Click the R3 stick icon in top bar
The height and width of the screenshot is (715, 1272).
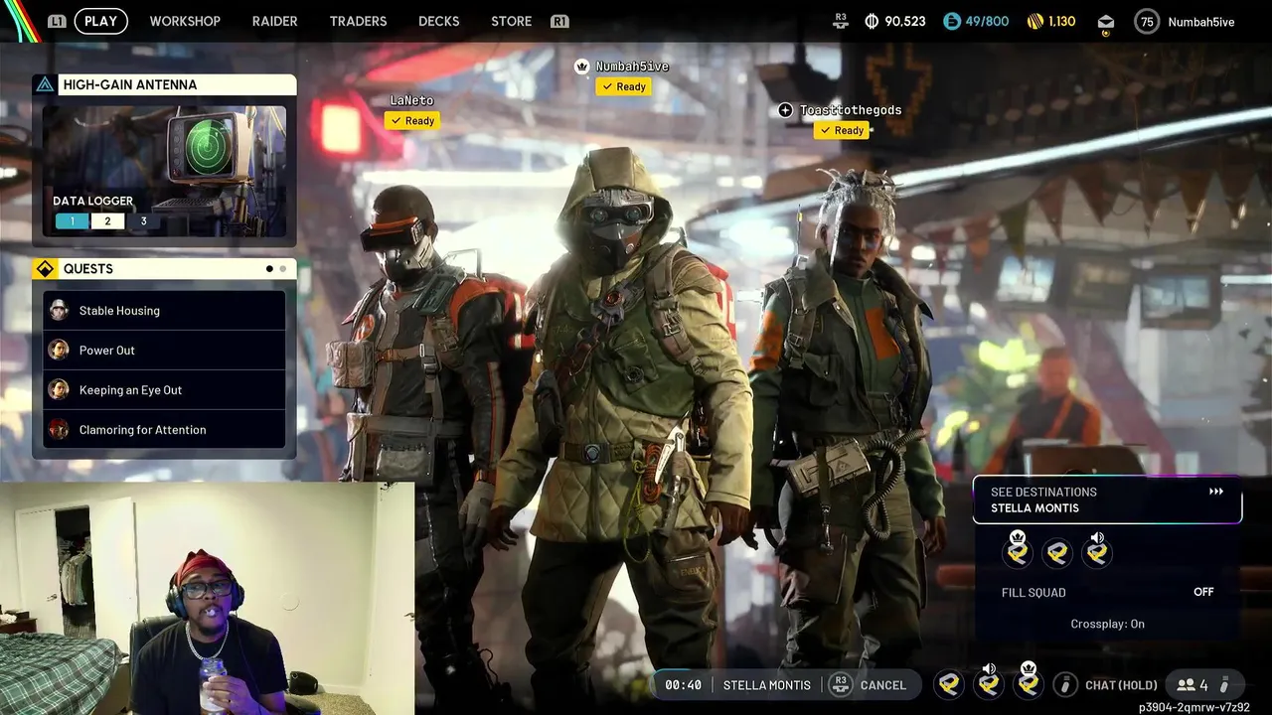click(x=841, y=21)
